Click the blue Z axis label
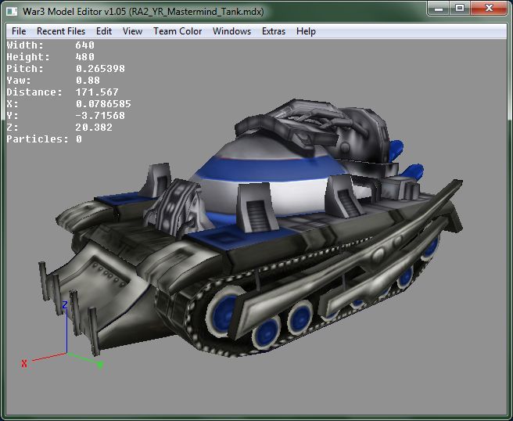The height and width of the screenshot is (421, 513). 65,305
